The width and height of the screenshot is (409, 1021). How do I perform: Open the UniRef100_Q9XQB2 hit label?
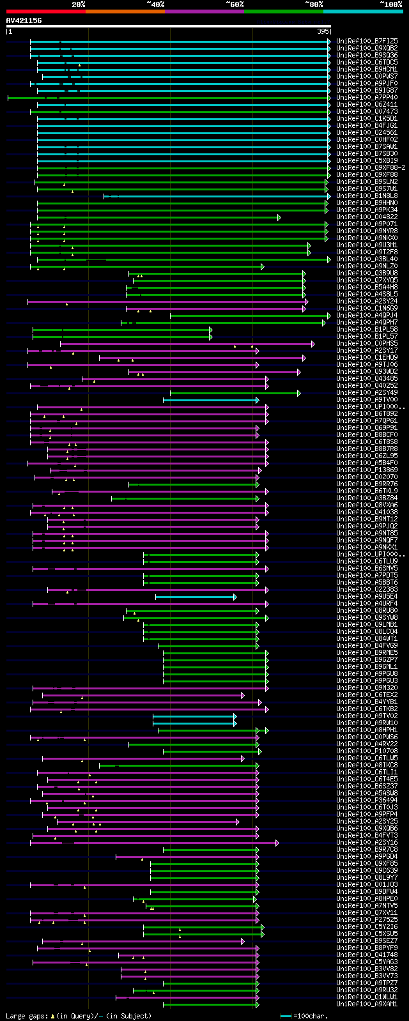[367, 48]
